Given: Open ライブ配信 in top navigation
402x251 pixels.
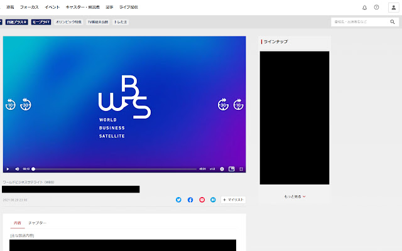Looking at the screenshot, I should (128, 7).
